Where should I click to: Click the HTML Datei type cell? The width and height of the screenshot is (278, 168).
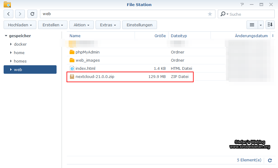182,68
